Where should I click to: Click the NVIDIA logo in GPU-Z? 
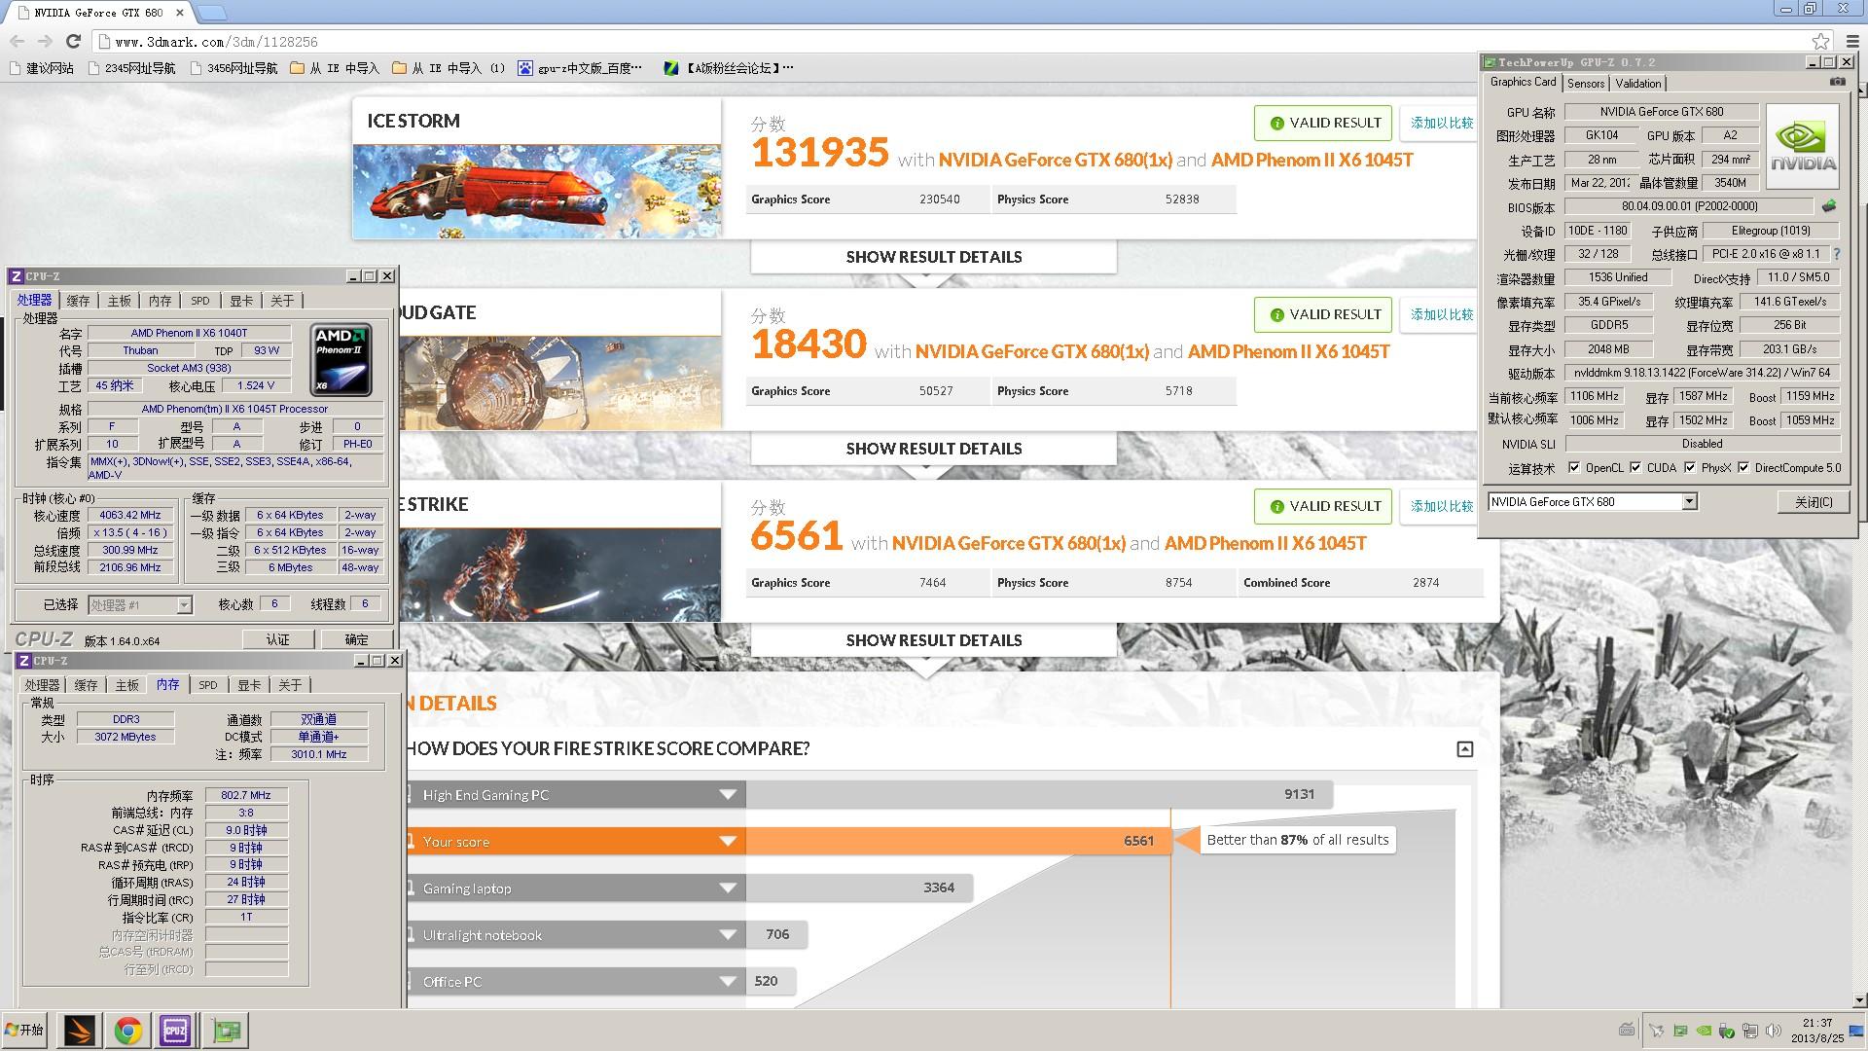1803,147
